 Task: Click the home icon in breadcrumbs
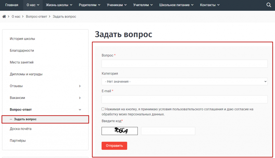point(4,17)
